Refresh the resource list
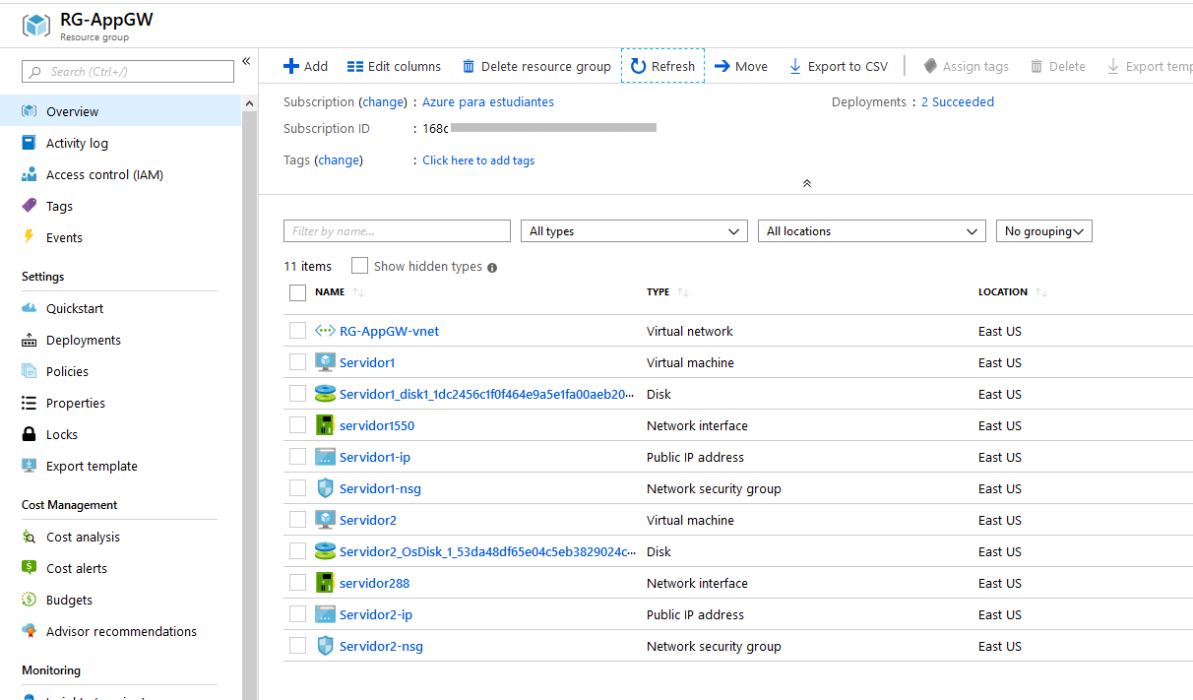This screenshot has height=700, width=1193. 662,66
